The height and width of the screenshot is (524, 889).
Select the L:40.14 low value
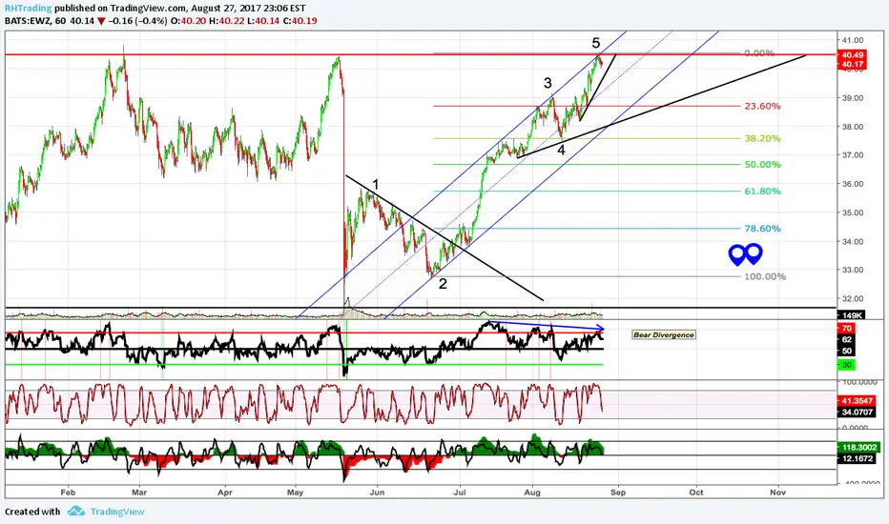click(x=263, y=21)
